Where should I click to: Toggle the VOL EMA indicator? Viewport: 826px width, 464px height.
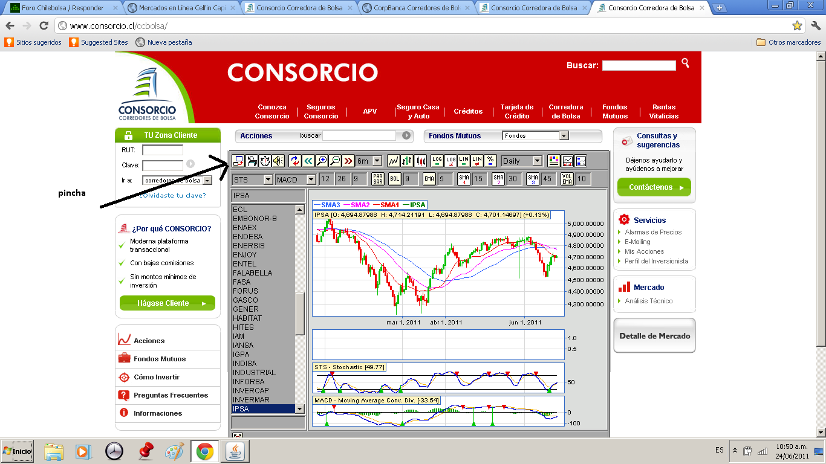point(567,179)
